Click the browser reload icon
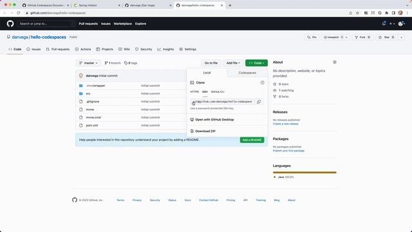The height and width of the screenshot is (232, 412). pyautogui.click(x=19, y=13)
